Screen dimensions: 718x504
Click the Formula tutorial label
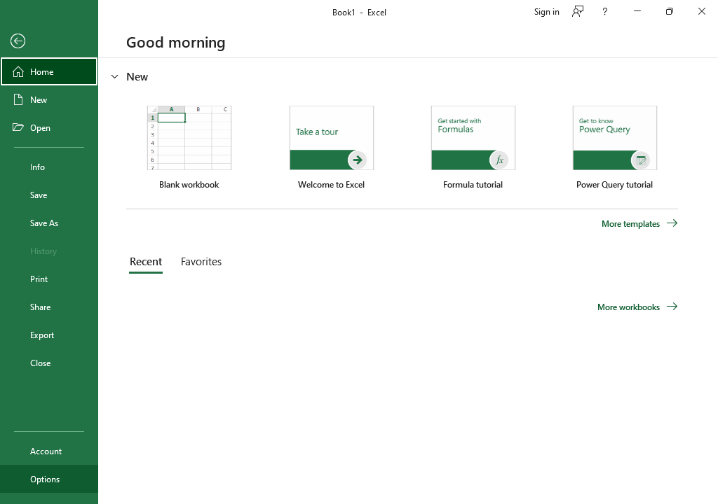click(x=473, y=185)
